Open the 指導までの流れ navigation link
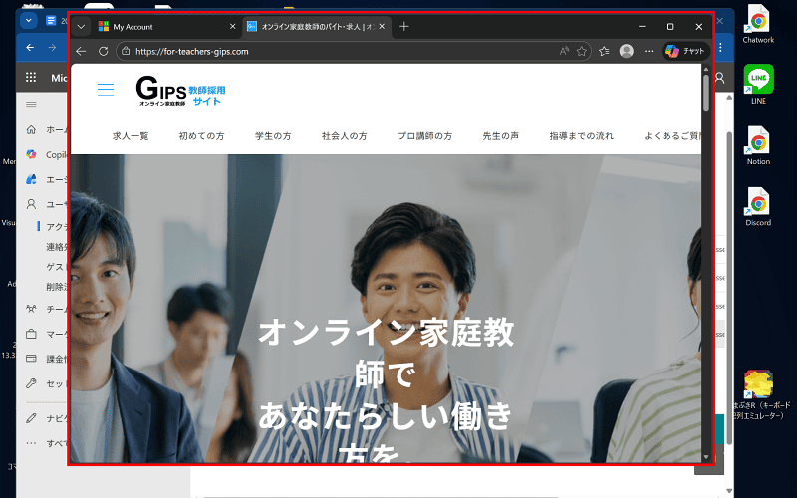This screenshot has height=498, width=797. 582,135
